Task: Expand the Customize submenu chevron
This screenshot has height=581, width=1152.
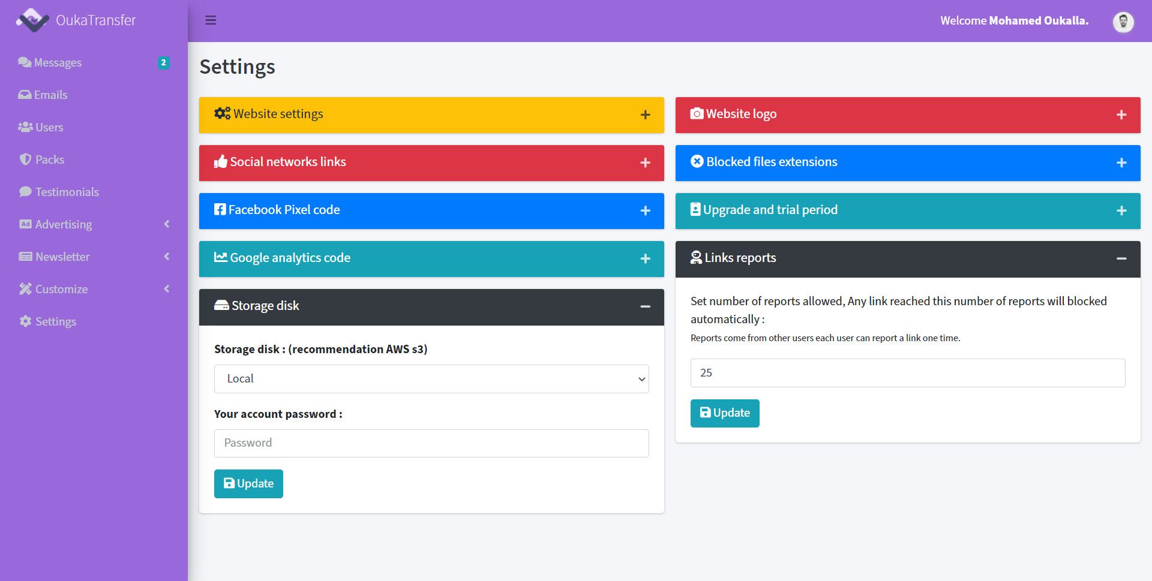Action: coord(167,289)
